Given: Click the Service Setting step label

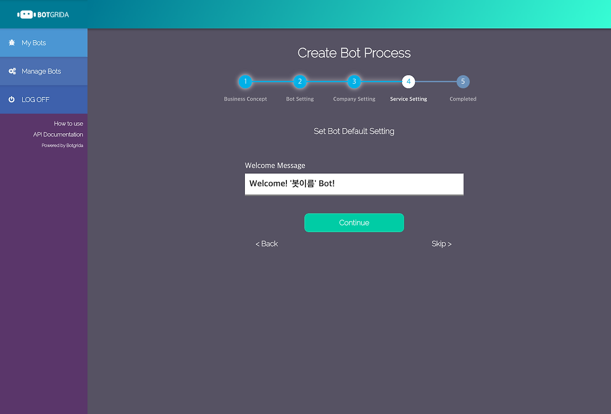Looking at the screenshot, I should click(x=408, y=99).
